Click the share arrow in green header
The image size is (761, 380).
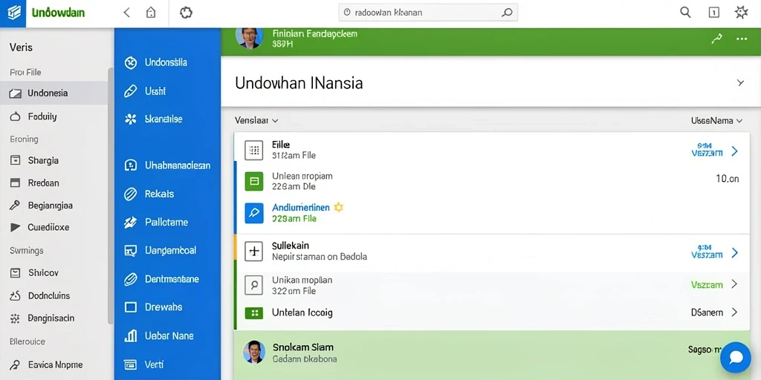point(717,39)
